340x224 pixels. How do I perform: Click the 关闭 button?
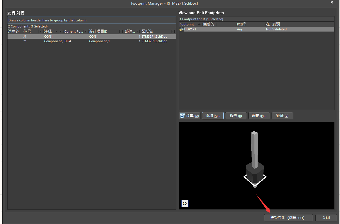pyautogui.click(x=326, y=218)
